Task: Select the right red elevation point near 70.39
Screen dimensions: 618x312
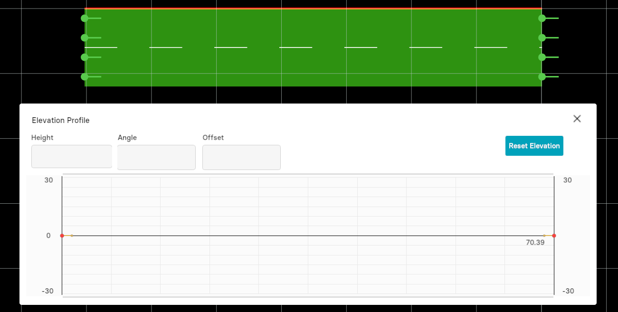Action: click(554, 236)
